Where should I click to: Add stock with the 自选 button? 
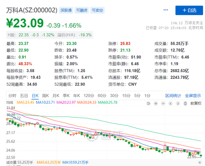tap(189, 10)
